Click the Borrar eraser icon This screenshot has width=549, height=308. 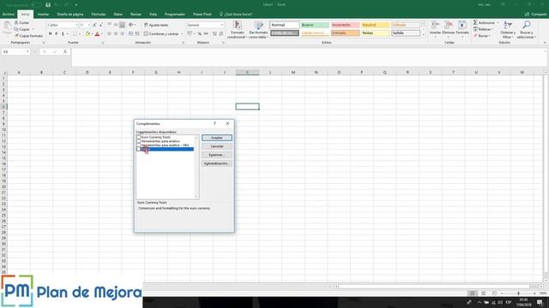[x=475, y=36]
